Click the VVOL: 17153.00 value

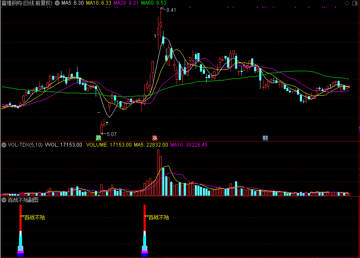(64, 145)
